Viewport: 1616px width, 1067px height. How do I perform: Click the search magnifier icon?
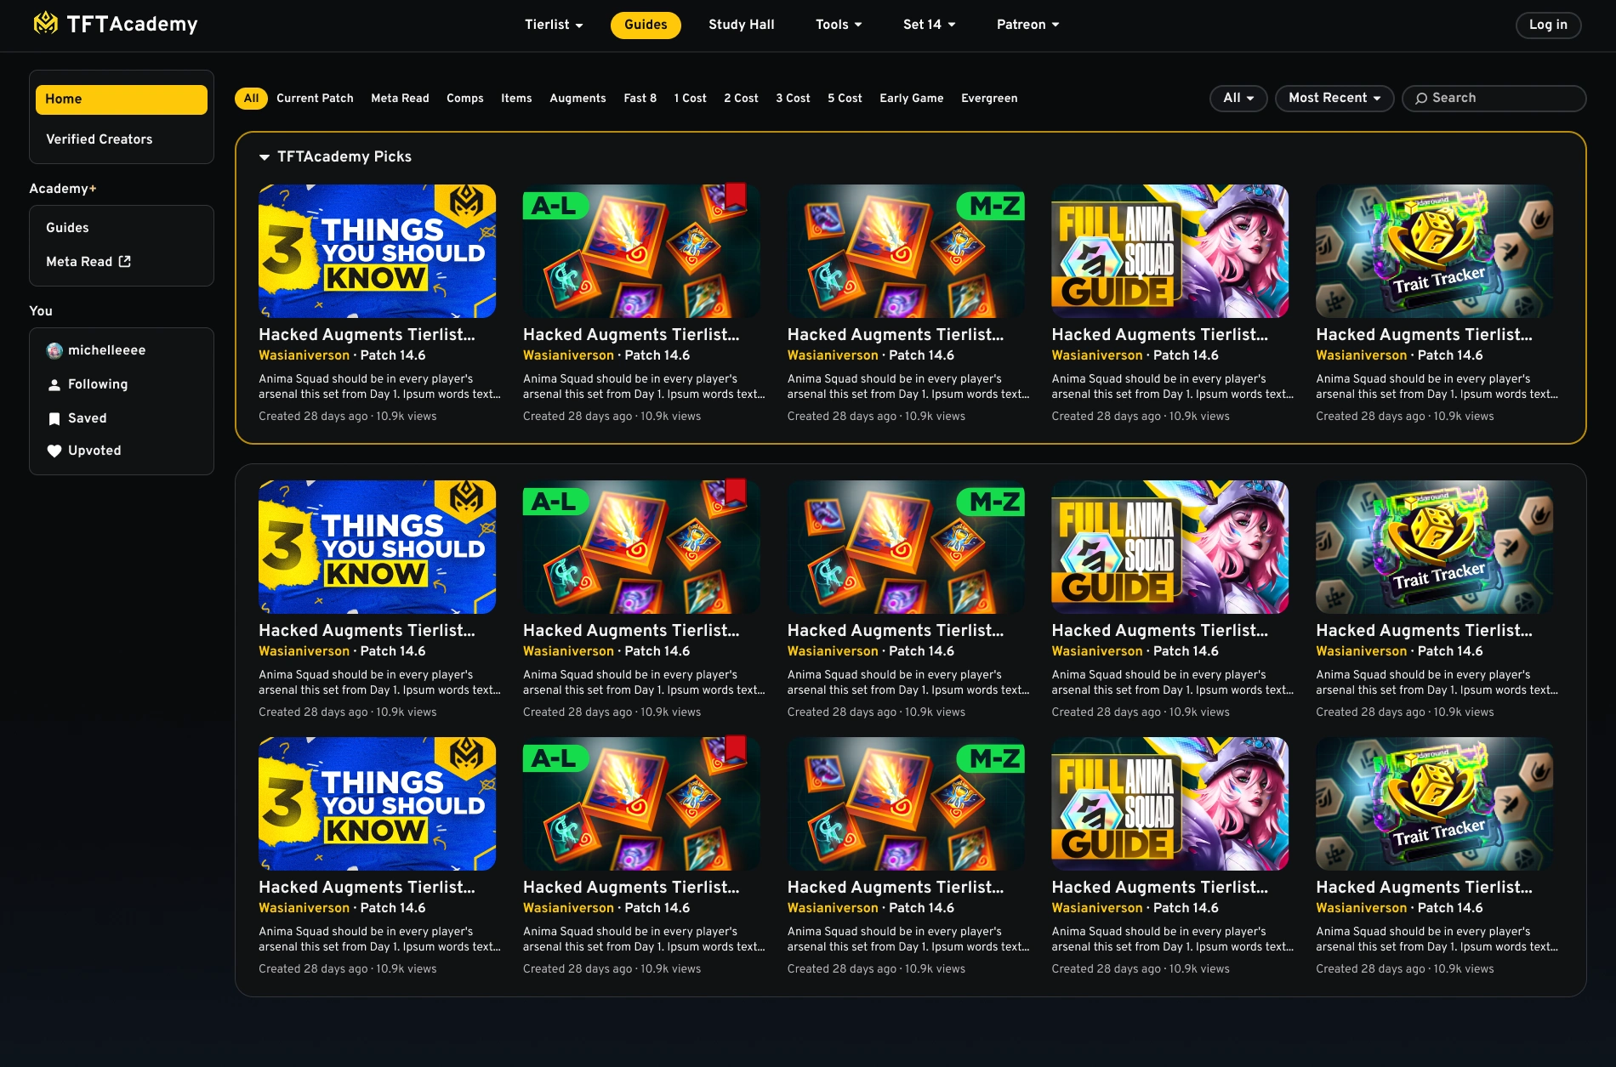click(x=1421, y=98)
